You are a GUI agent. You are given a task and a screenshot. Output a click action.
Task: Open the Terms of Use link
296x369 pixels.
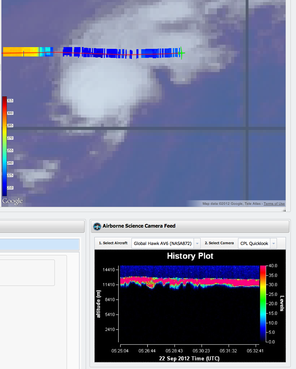tap(274, 204)
